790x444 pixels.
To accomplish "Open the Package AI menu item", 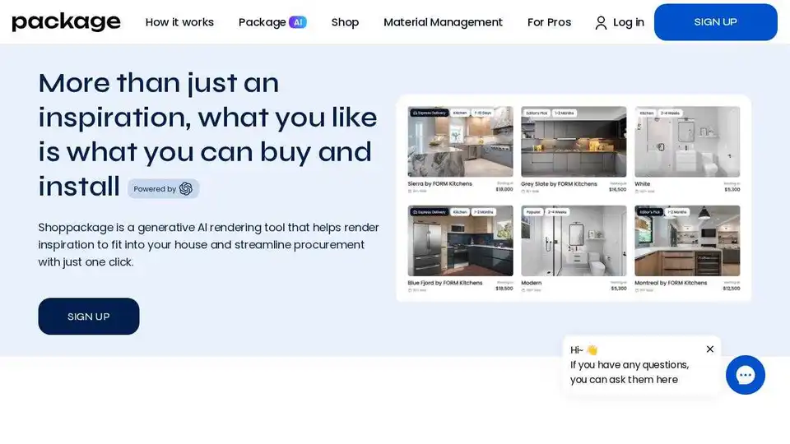I will pyautogui.click(x=272, y=22).
